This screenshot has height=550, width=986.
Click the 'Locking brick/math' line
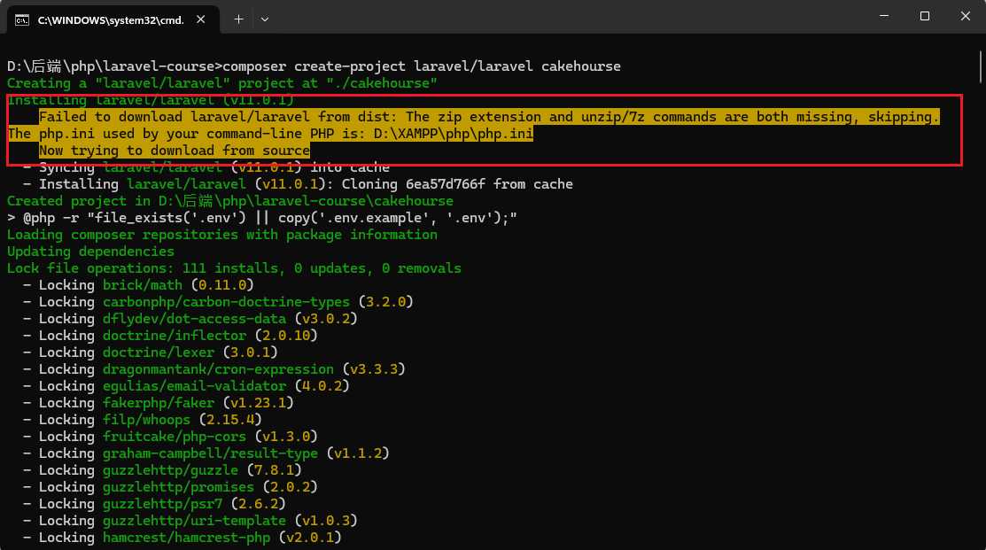(x=138, y=285)
